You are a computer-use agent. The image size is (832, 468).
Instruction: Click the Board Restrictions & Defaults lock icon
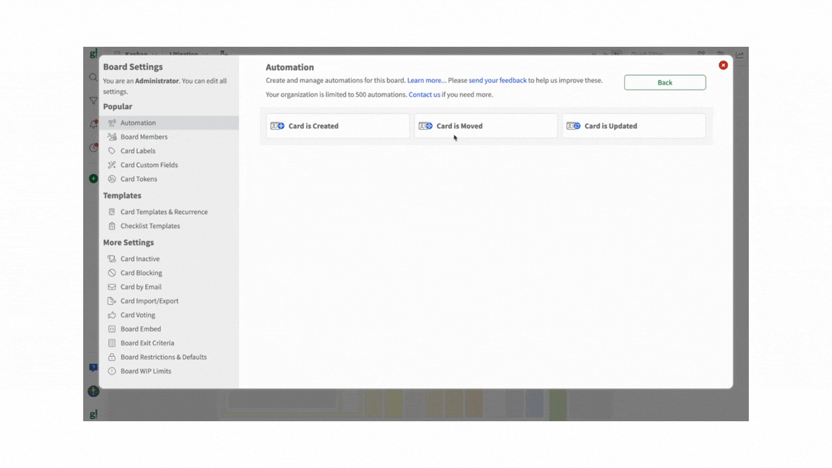coord(112,357)
